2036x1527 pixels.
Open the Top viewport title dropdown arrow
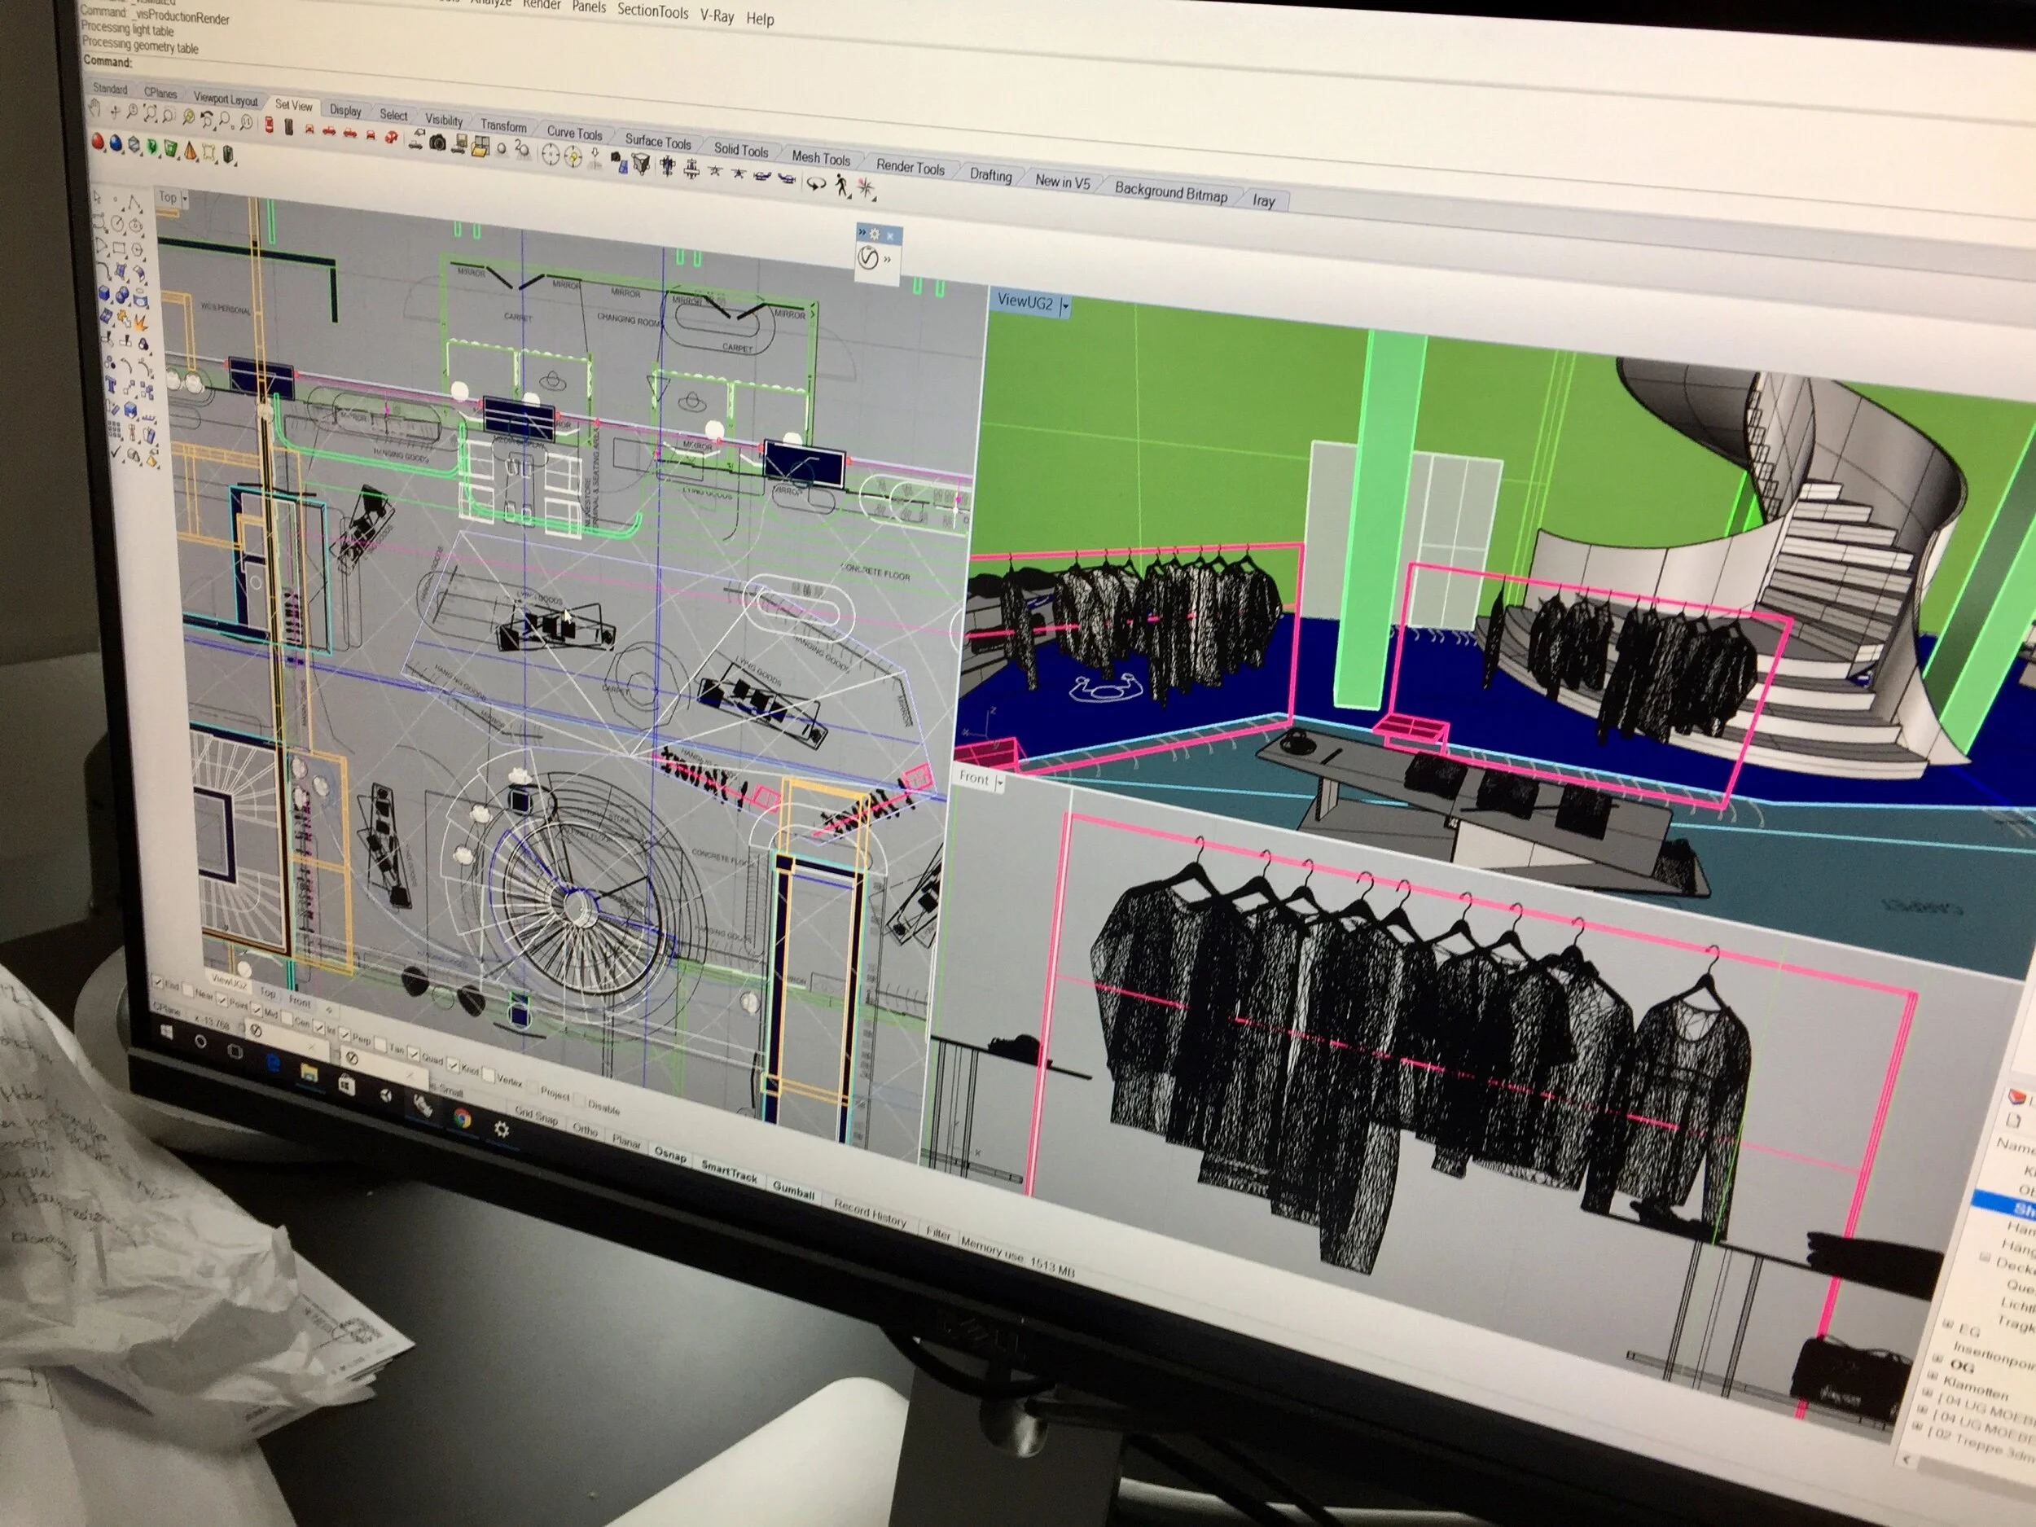(185, 198)
